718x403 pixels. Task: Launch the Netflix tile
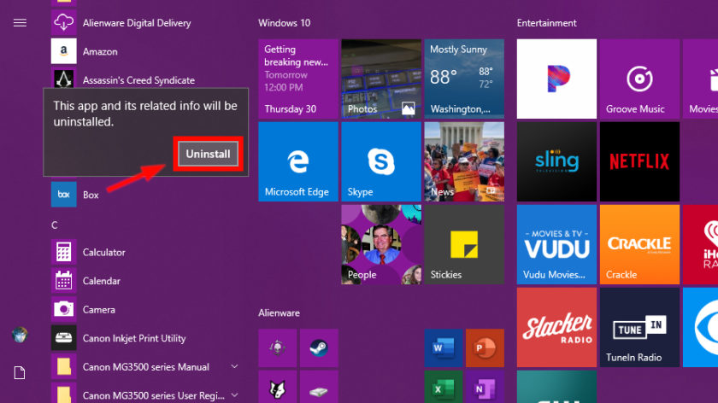pos(639,161)
